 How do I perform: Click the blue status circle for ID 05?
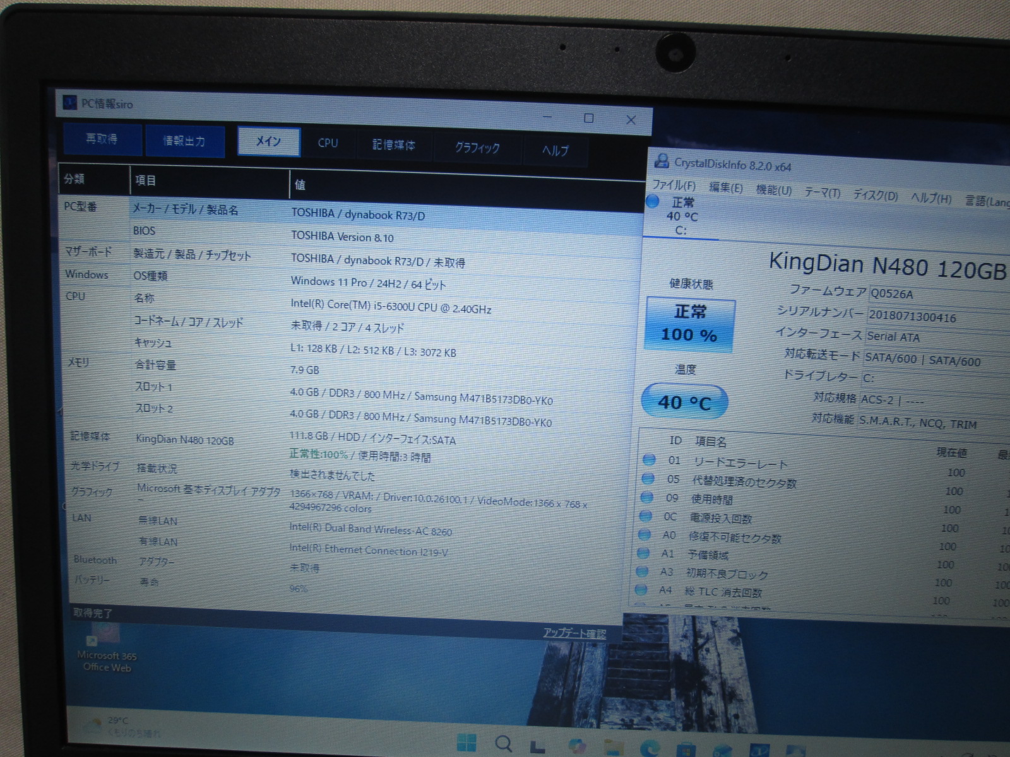click(x=648, y=478)
